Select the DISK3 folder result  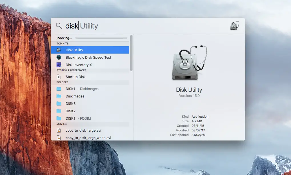coord(90,103)
